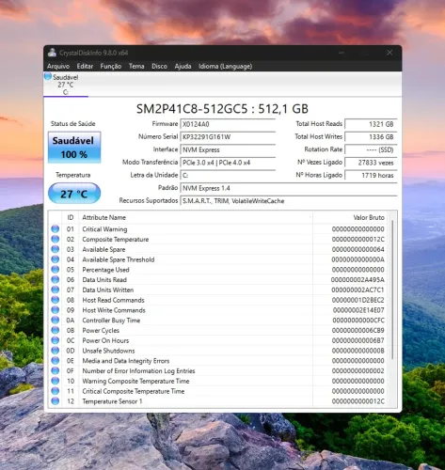Click the Total Host Writes value 1336 GB
This screenshot has width=445, height=470.
point(371,137)
